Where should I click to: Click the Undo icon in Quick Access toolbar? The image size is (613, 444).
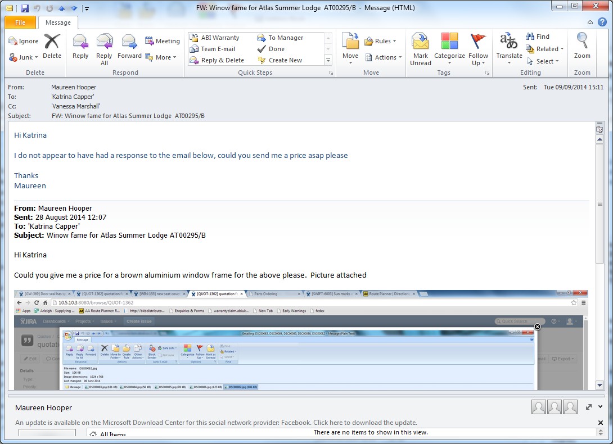tap(37, 8)
